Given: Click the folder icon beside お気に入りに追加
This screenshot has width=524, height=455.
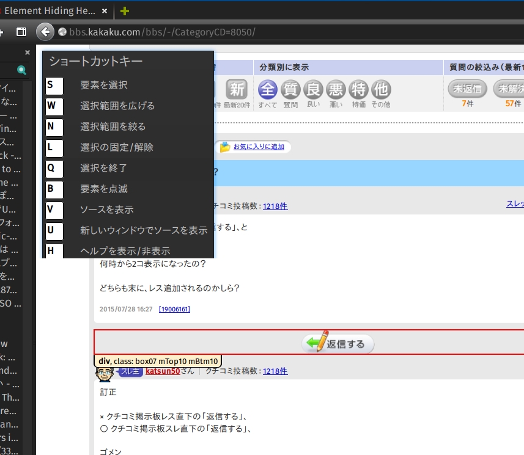Looking at the screenshot, I should (x=225, y=147).
